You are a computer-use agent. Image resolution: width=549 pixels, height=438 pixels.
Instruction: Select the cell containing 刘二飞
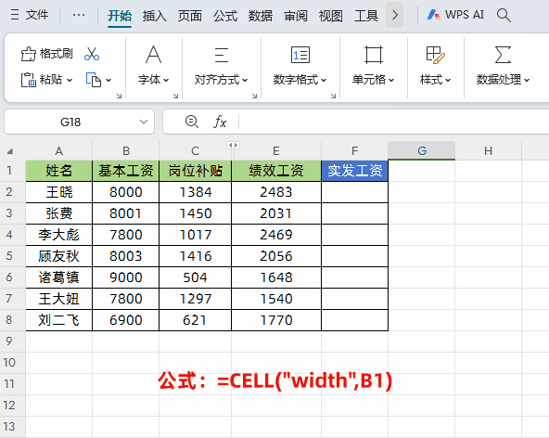58,320
